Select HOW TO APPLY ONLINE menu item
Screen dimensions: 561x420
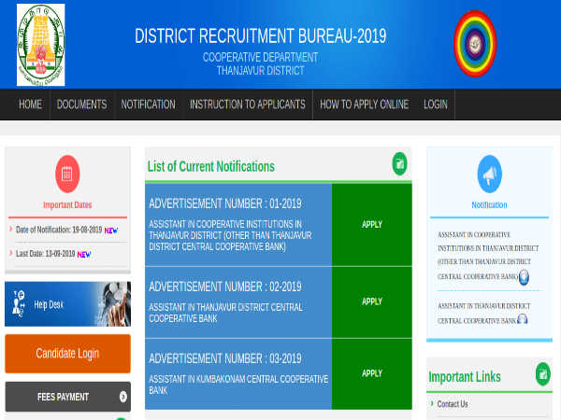[x=364, y=105]
